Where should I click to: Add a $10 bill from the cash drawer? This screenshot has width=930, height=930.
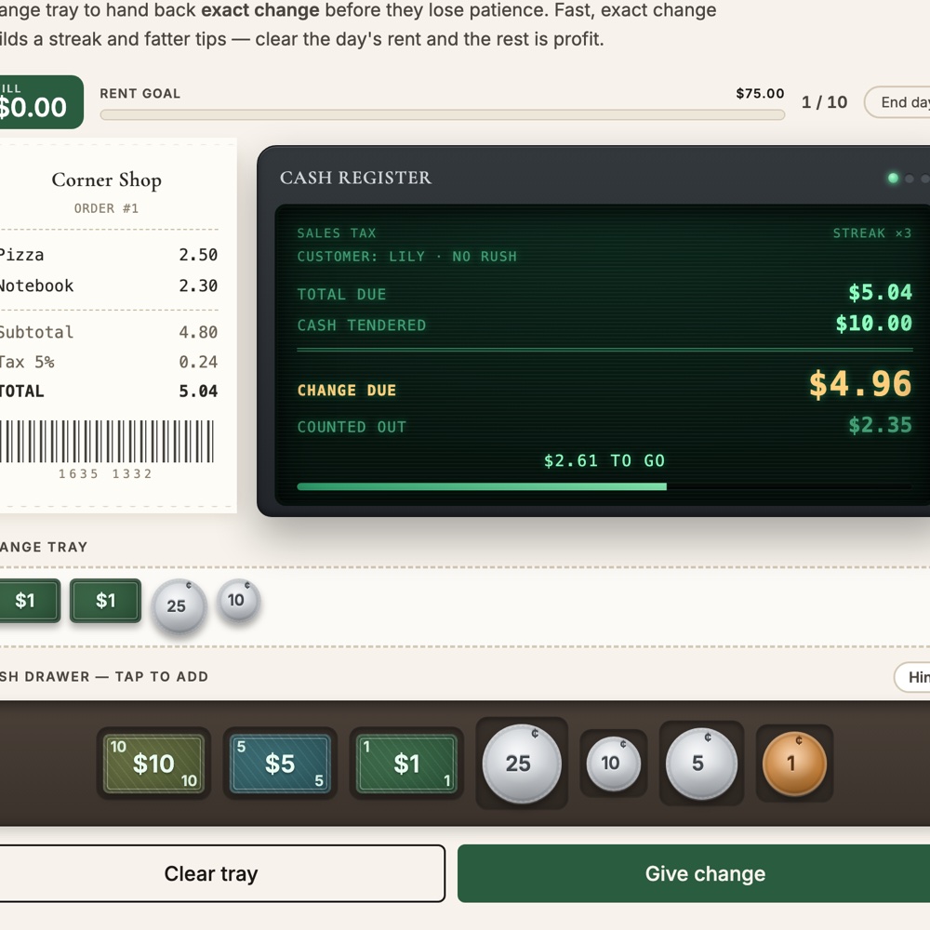(x=153, y=764)
